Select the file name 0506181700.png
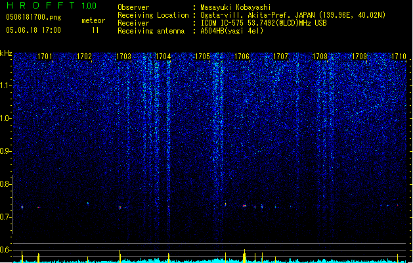Image resolution: width=413 pixels, height=263 pixels. 33,18
